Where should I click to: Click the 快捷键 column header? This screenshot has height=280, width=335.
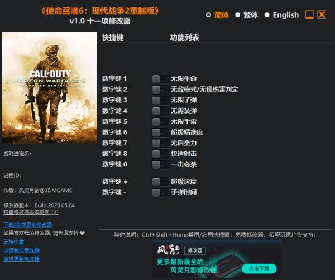click(x=113, y=37)
